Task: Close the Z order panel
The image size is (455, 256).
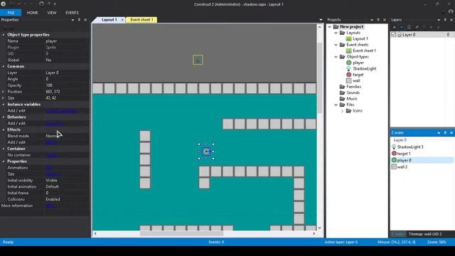Action: (451, 133)
